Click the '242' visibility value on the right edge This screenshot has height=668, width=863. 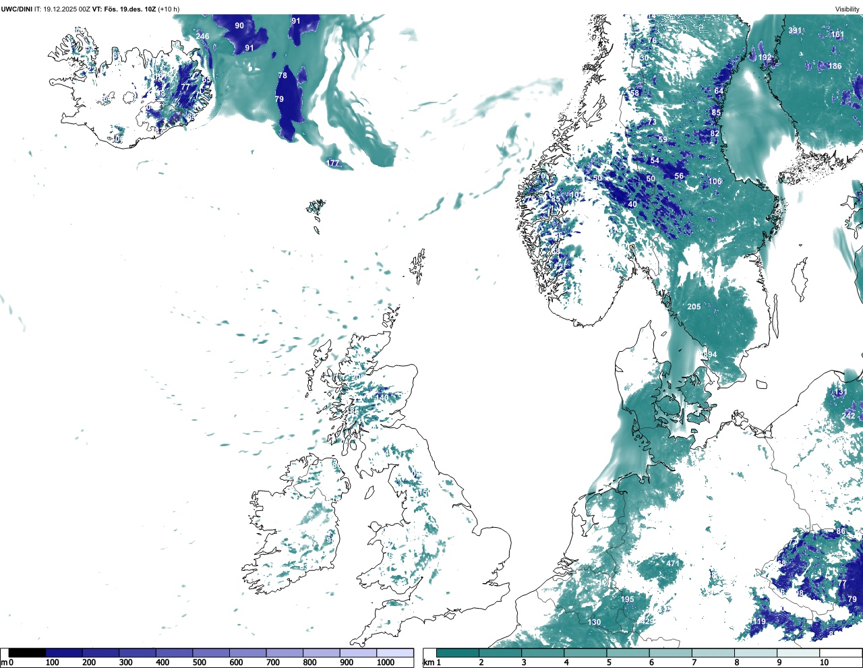pyautogui.click(x=848, y=416)
